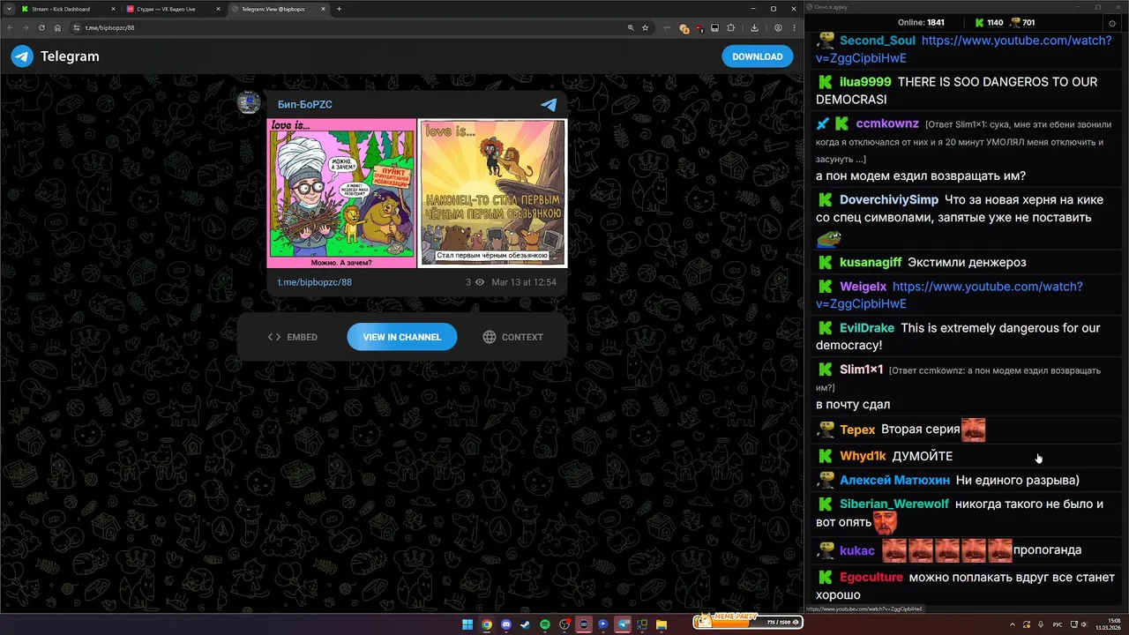Click username Tepex in chat

pos(857,430)
